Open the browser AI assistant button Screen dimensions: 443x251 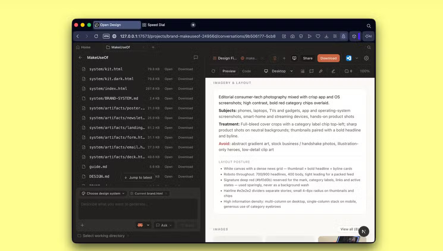[x=368, y=36]
